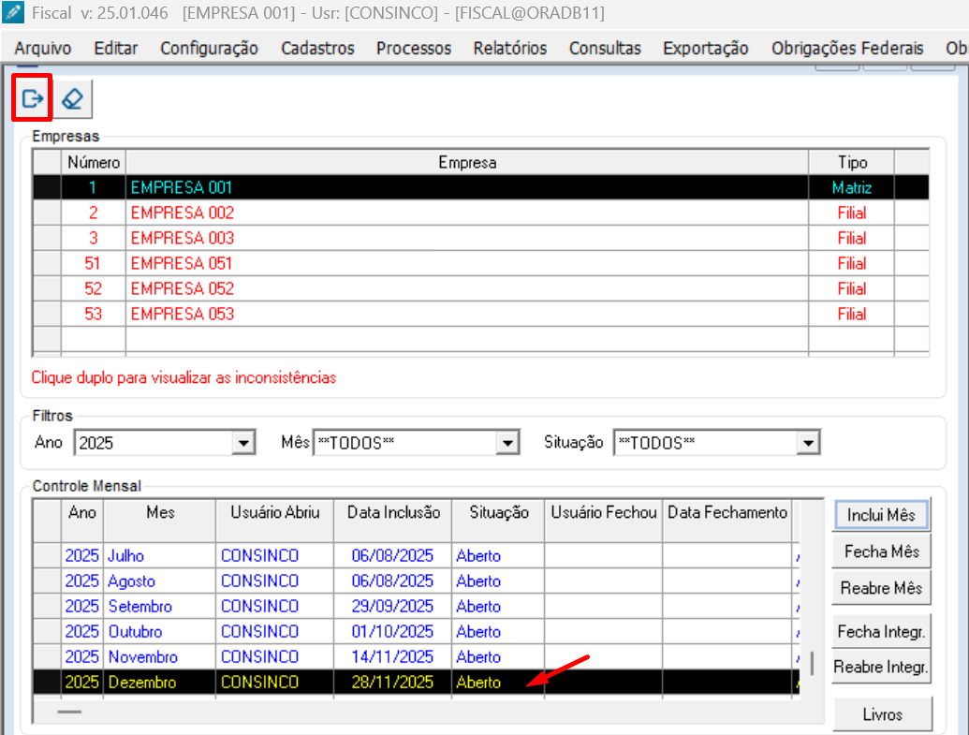
Task: Click the eraser clear toolbar icon
Action: point(73,98)
